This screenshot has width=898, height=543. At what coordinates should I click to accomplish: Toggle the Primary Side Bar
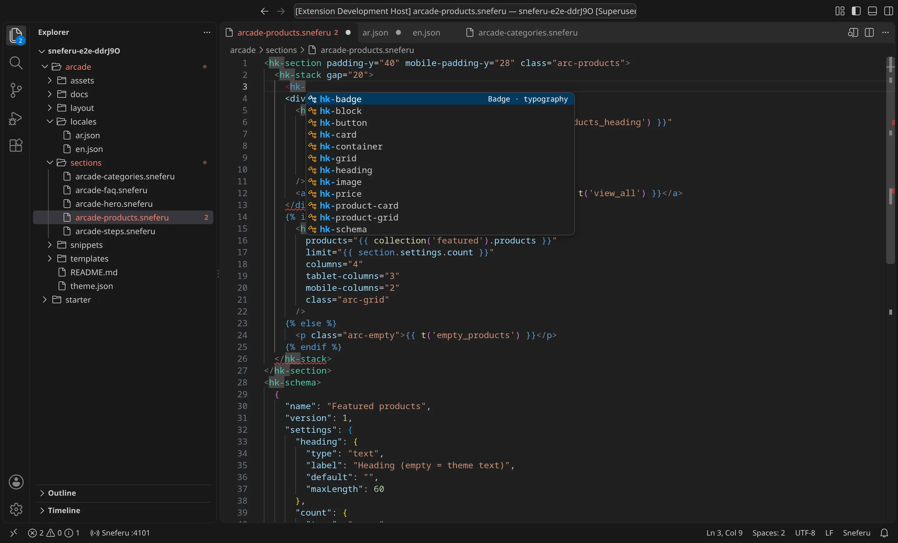[856, 11]
